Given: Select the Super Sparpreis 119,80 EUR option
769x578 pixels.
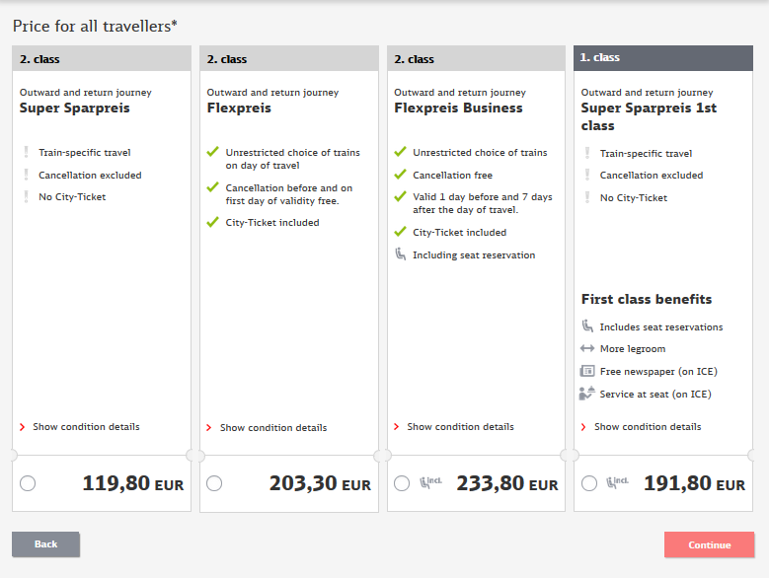Looking at the screenshot, I should click(28, 483).
